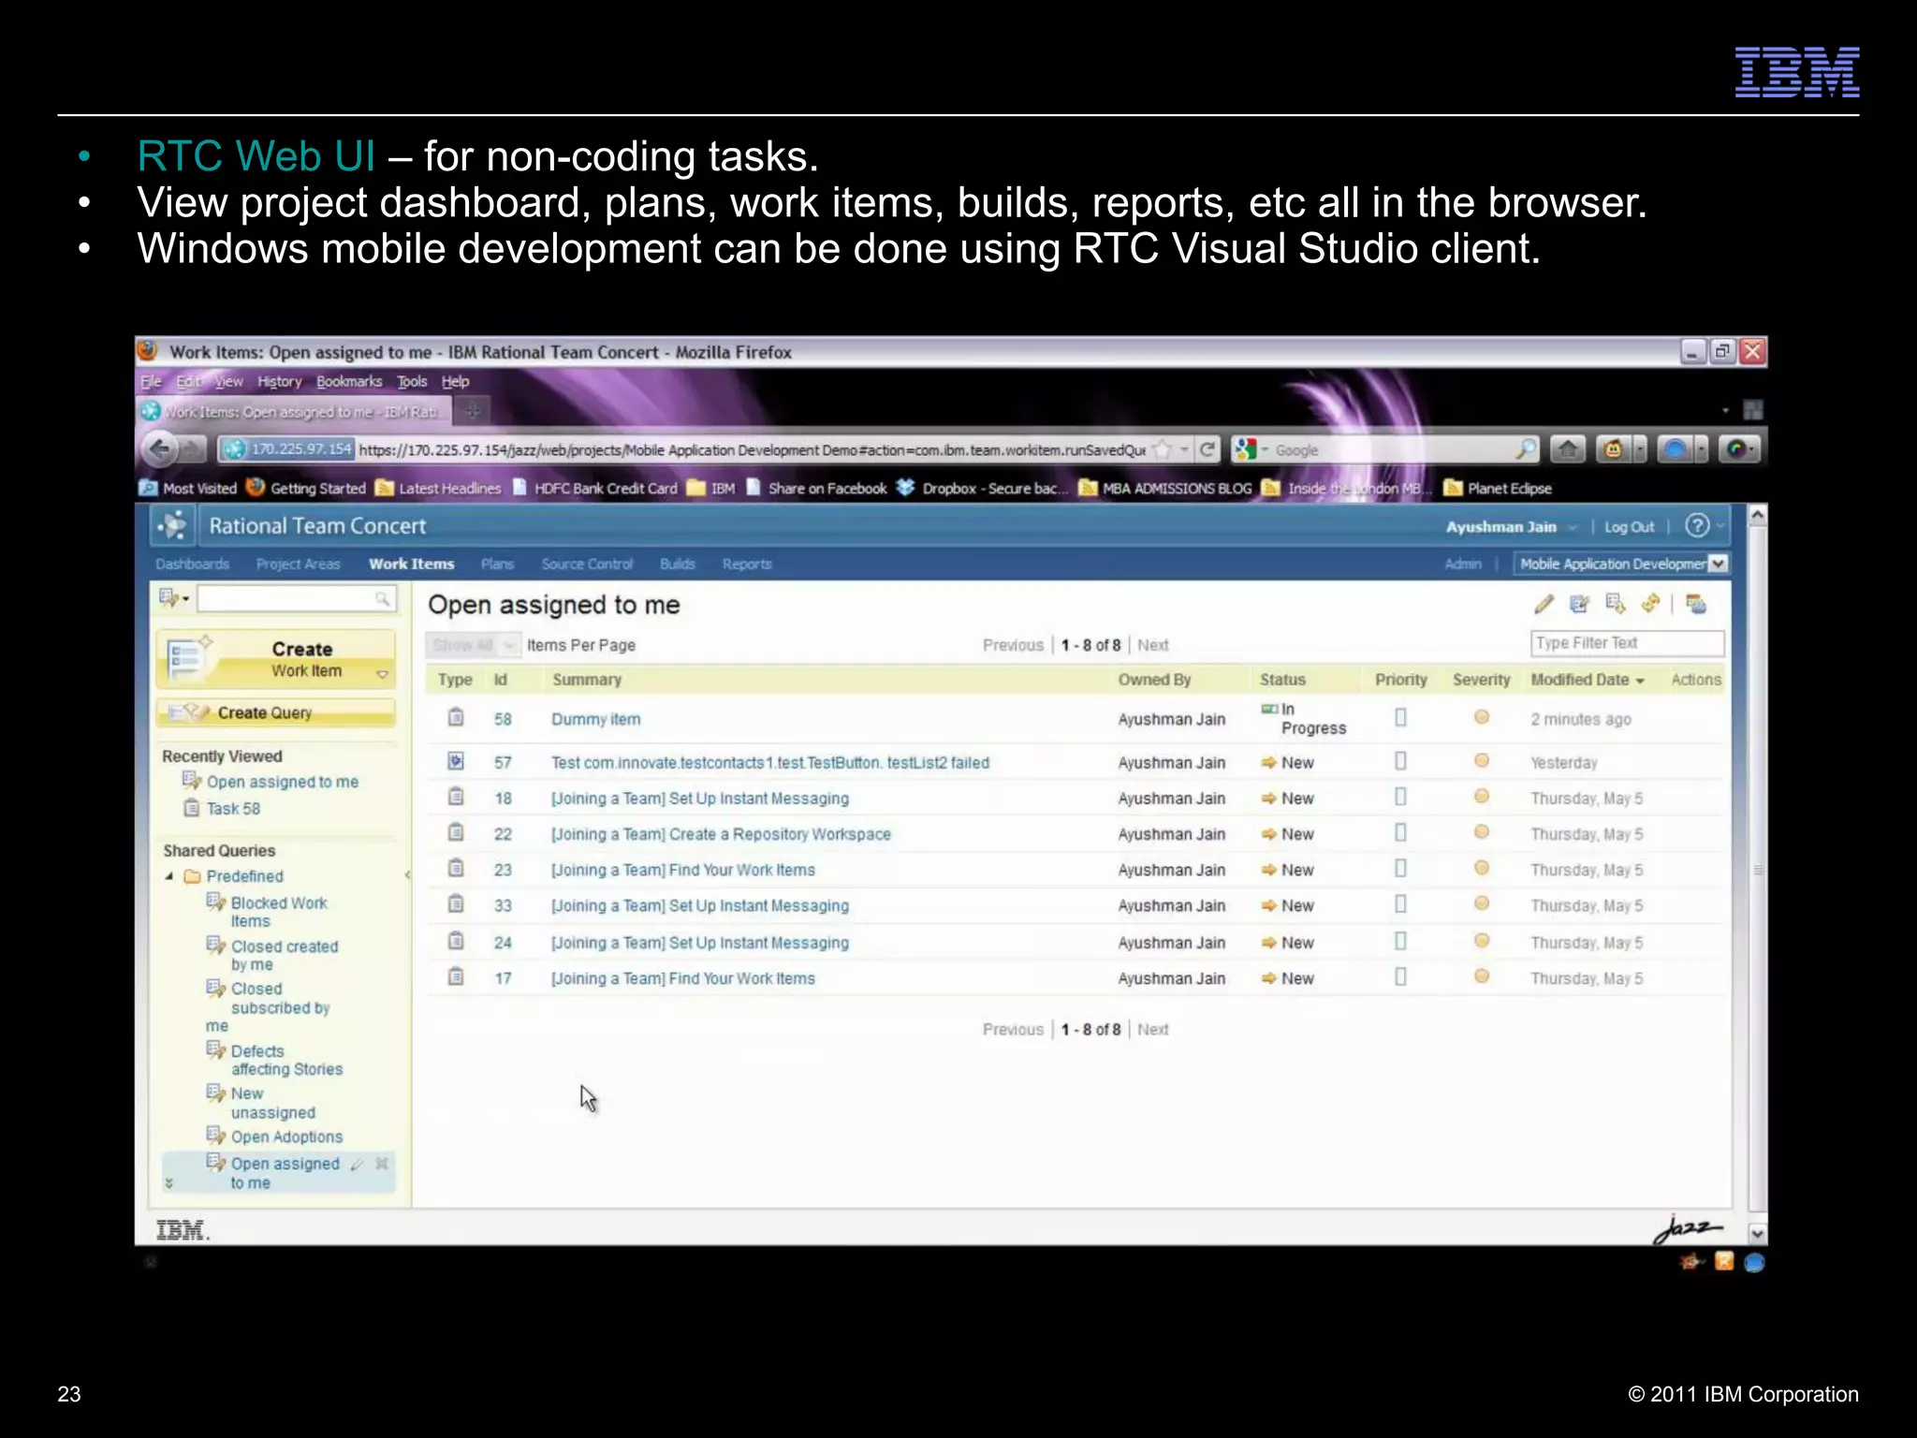Click the Log Out link
Screen dimensions: 1917x1438
coord(1629,527)
